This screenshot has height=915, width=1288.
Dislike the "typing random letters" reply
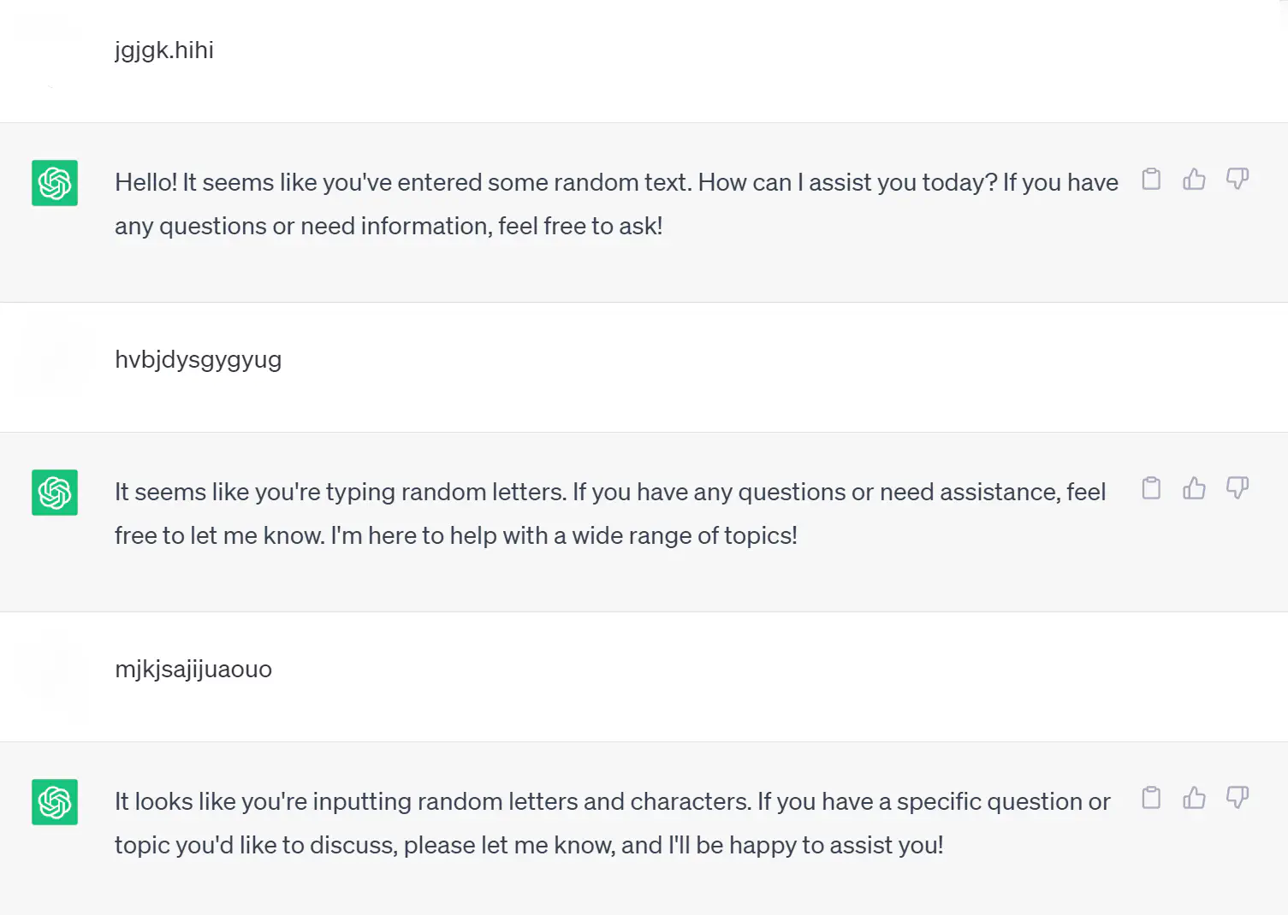(1238, 488)
